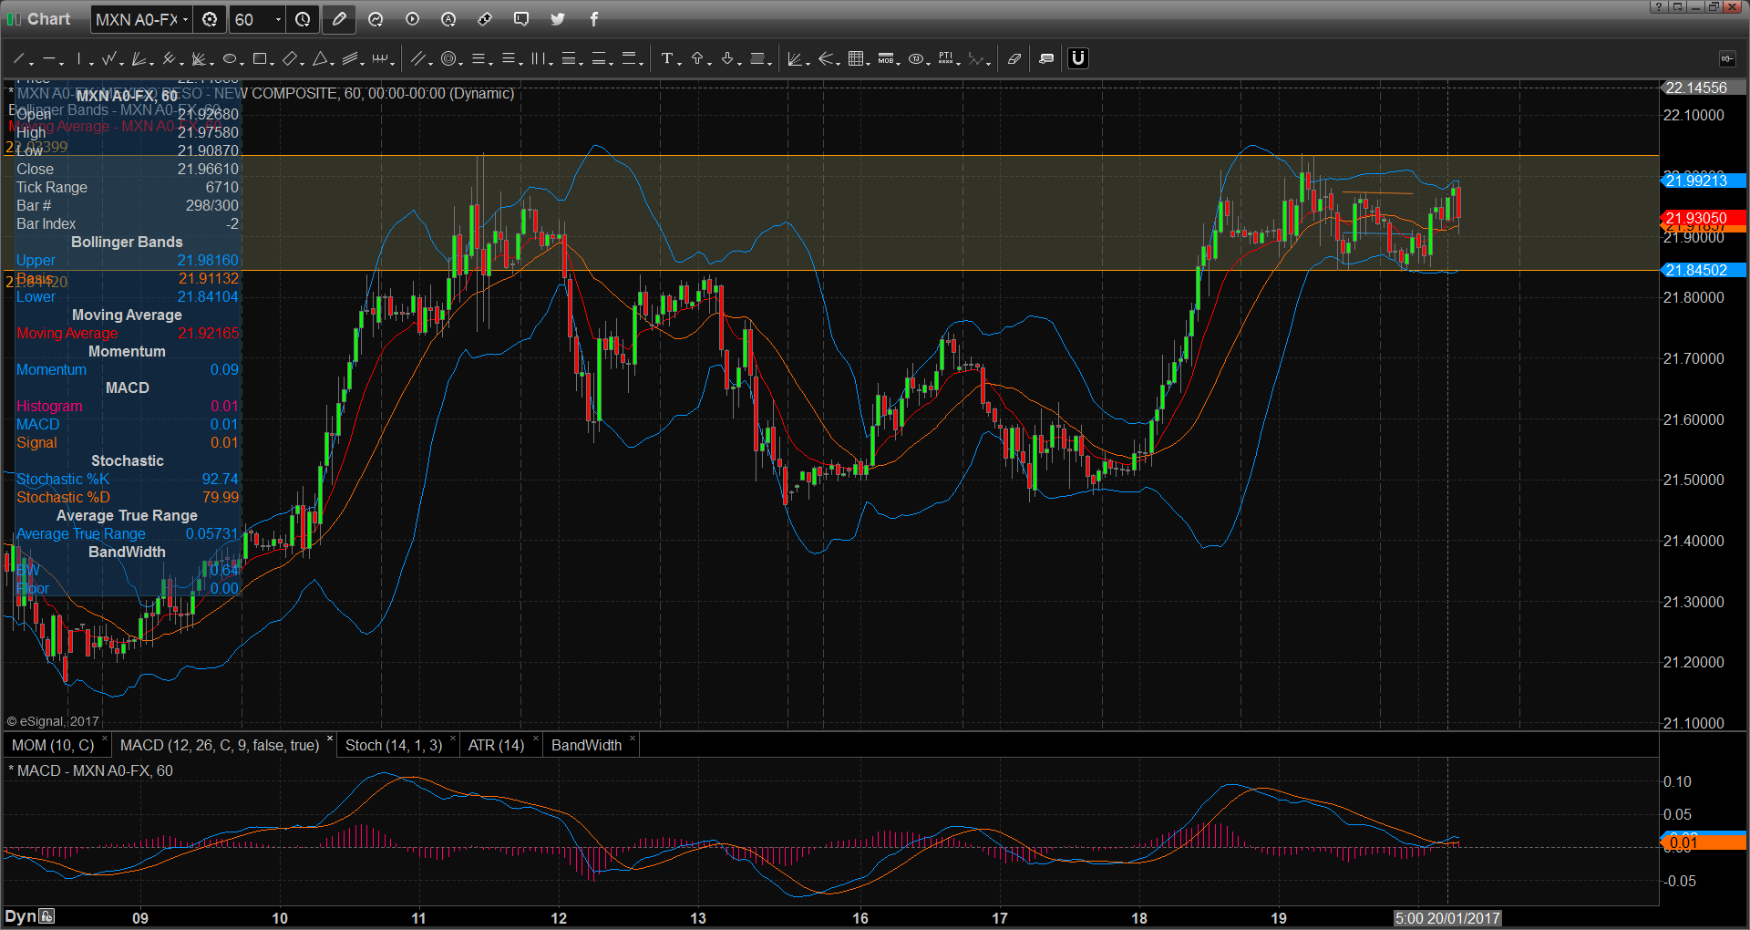
Task: Click the MOB tool icon
Action: [x=885, y=59]
